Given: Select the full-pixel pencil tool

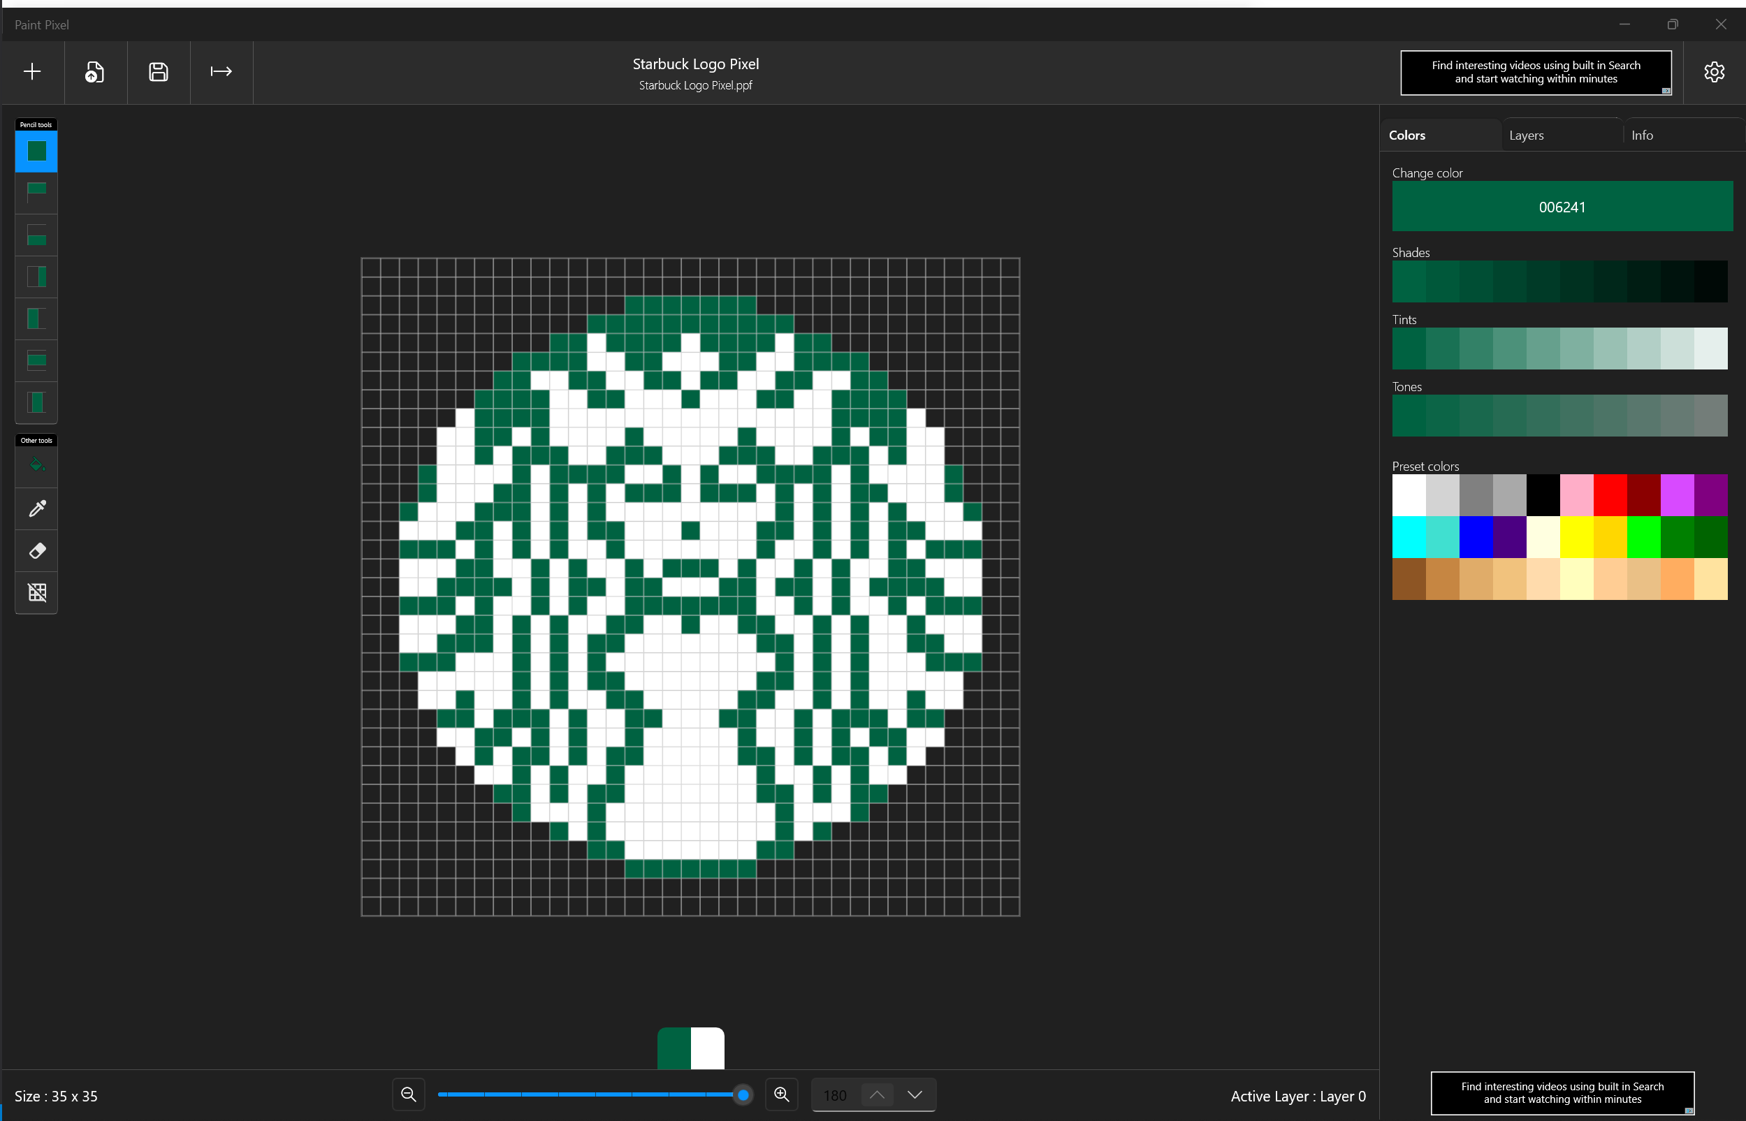Looking at the screenshot, I should coord(36,151).
